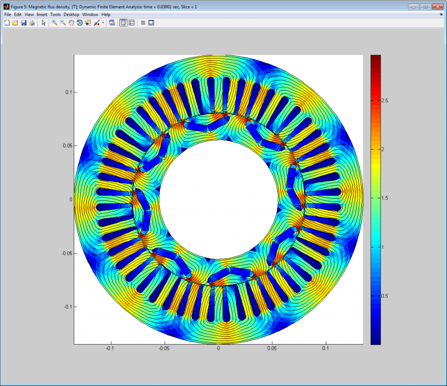This screenshot has width=447, height=386.
Task: Enable Rotate 3D mode
Action: tap(79, 23)
